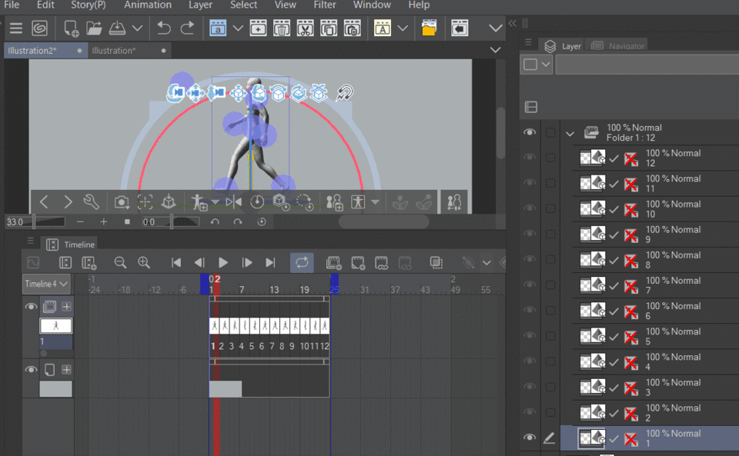This screenshot has height=456, width=739.
Task: Expand the document tabs overflow chevron
Action: click(x=495, y=50)
